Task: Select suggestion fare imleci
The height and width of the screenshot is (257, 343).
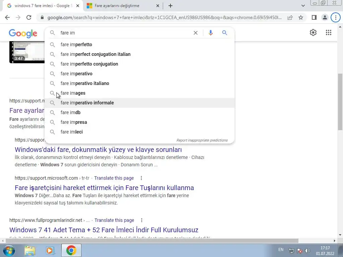Action: click(140, 132)
